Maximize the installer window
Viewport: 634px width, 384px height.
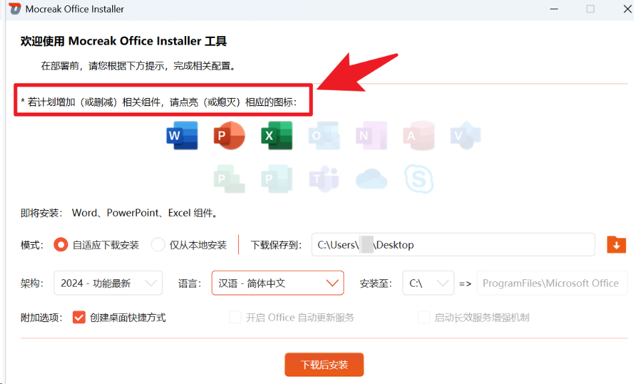pyautogui.click(x=591, y=9)
